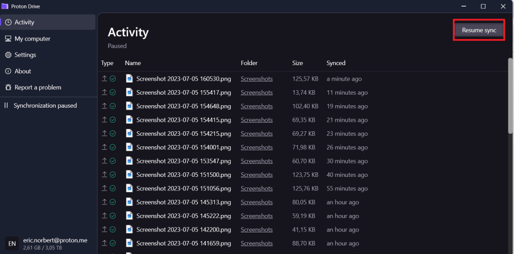Click the Report a problem bug icon
This screenshot has width=514, height=254.
(9, 87)
